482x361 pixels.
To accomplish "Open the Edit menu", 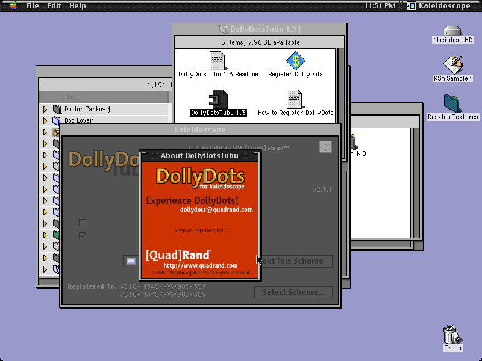I will [54, 6].
